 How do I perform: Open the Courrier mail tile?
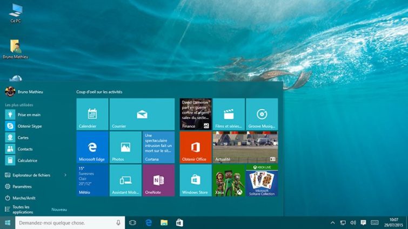[x=142, y=114]
